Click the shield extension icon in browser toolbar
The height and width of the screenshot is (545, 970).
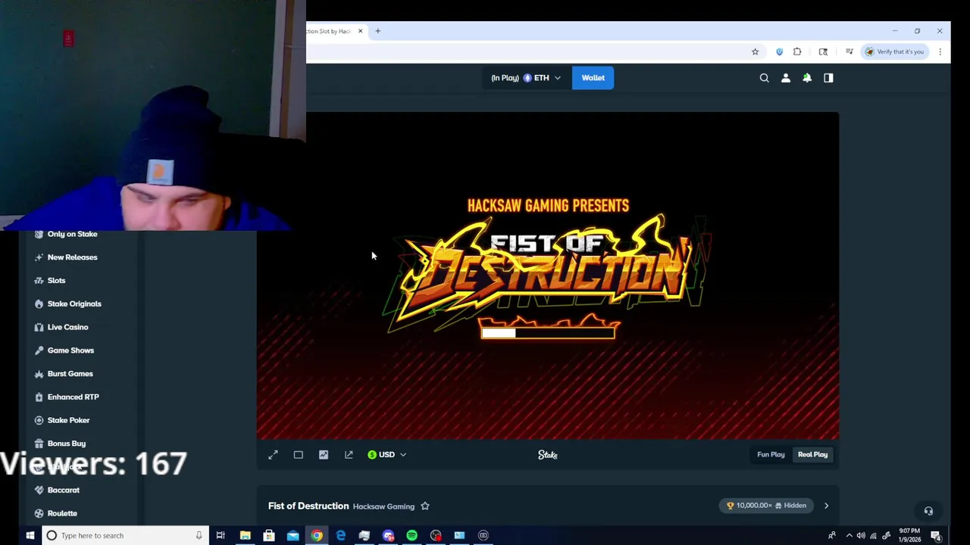pyautogui.click(x=779, y=51)
